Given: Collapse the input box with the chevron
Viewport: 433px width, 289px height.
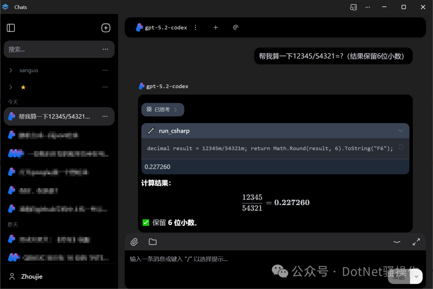Looking at the screenshot, I should click(x=397, y=242).
